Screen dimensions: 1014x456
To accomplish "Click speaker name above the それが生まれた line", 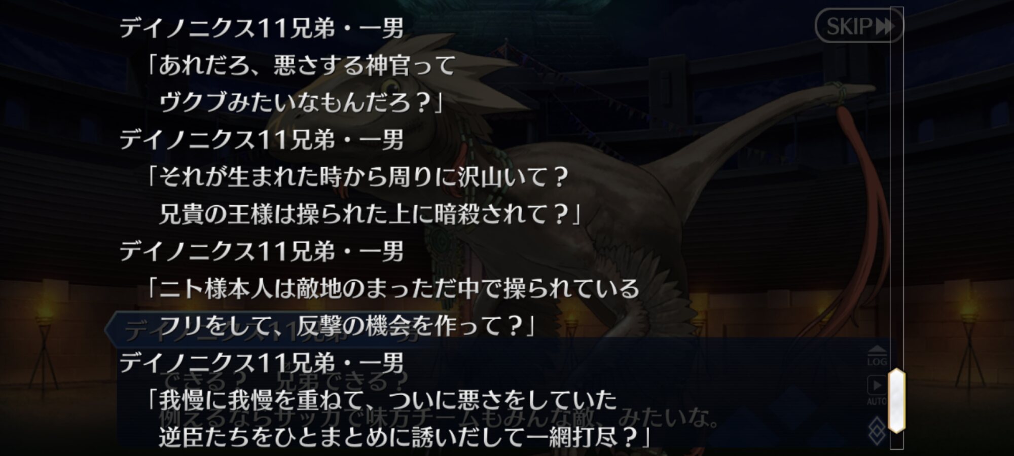I will click(262, 140).
